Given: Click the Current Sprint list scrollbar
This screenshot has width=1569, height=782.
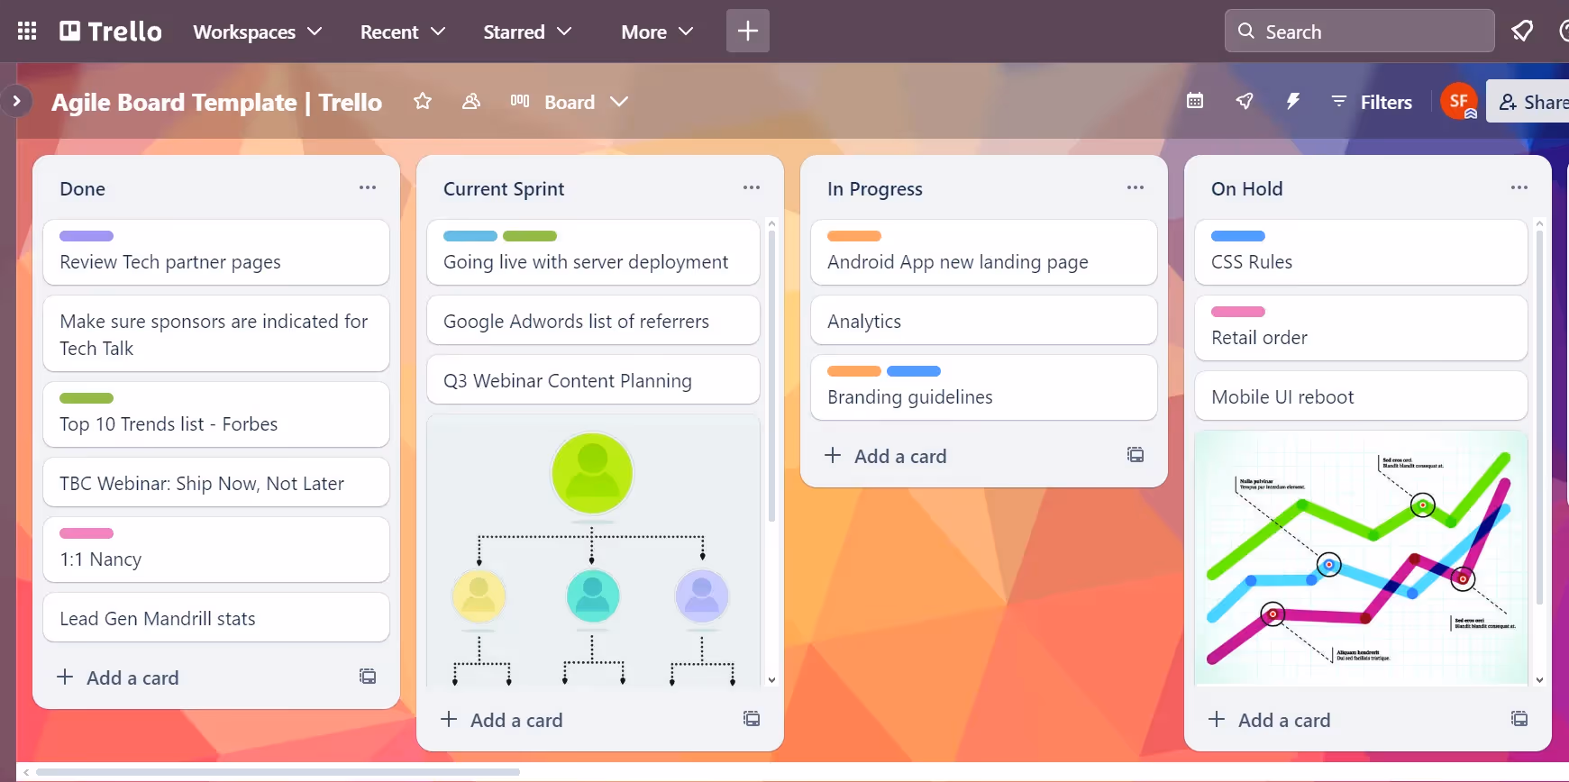Looking at the screenshot, I should pos(771,377).
